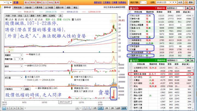Open the 融資 indicator dropdown
Image resolution: width=197 pixels, height=111 pixels.
tap(22, 66)
